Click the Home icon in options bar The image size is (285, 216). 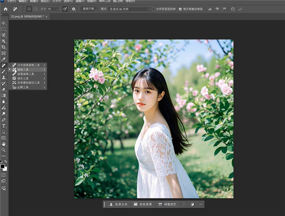pyautogui.click(x=6, y=9)
